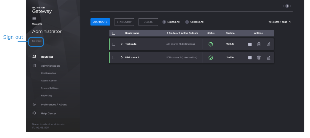Expand the Test route row chevron
Screen dimensions: 310x138
122,44
